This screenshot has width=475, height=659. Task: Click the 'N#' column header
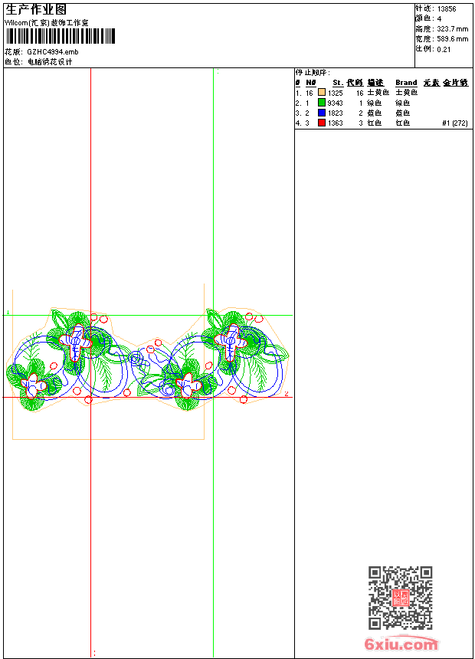pos(310,83)
